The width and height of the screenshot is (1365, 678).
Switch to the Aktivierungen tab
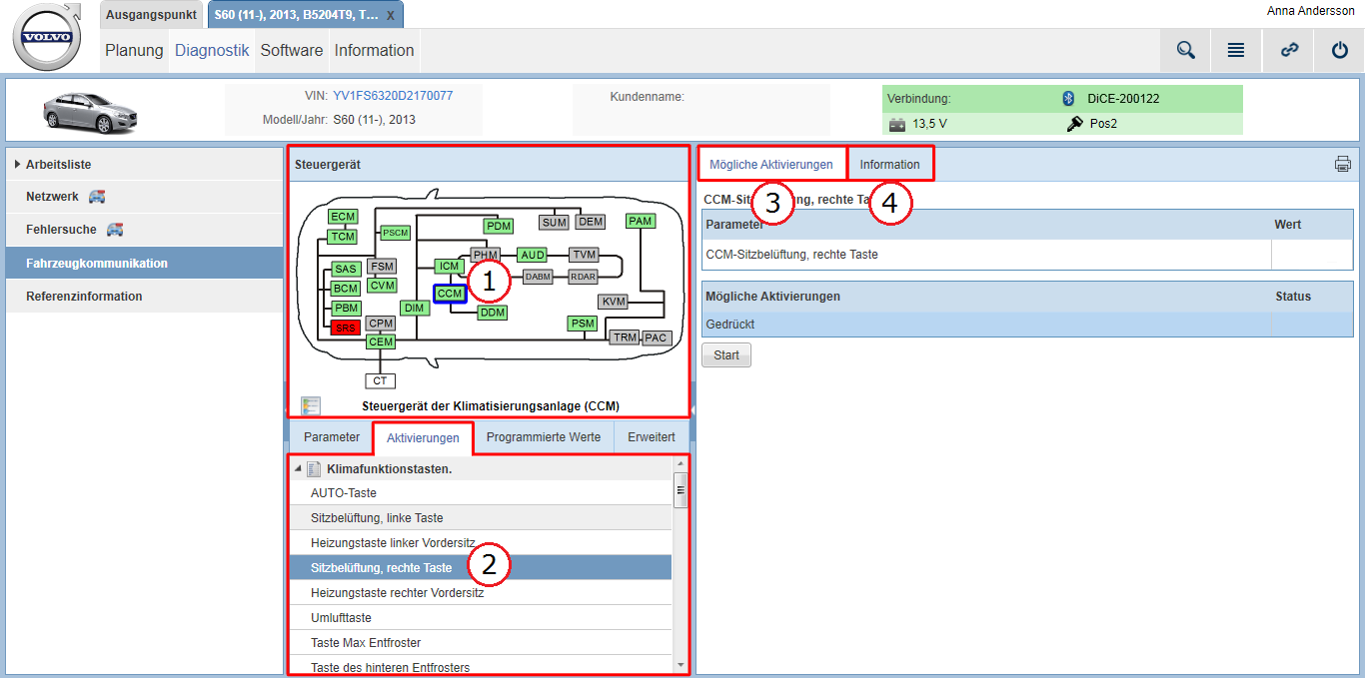point(423,438)
